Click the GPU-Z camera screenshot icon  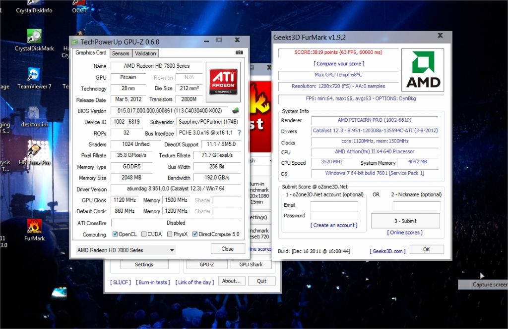coord(239,52)
